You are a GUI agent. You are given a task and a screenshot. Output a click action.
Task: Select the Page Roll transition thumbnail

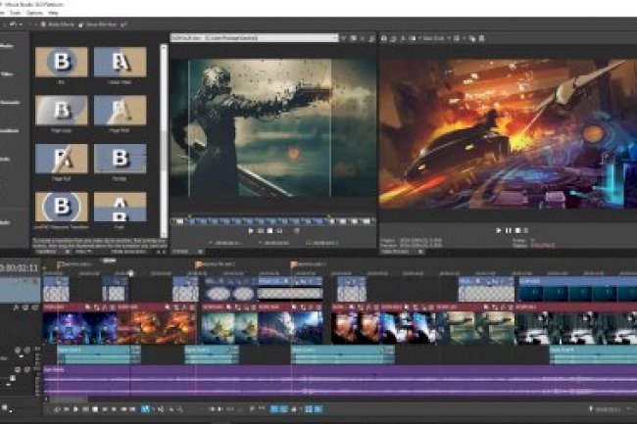tap(62, 159)
